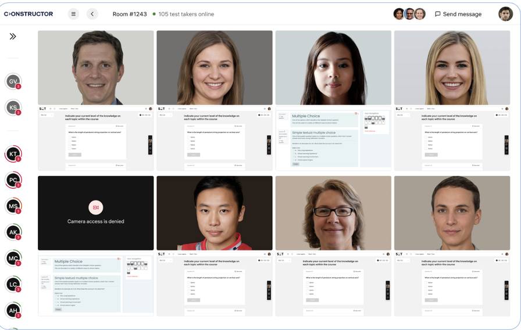This screenshot has height=330, width=521.
Task: Click the Camera access is denied message
Action: (96, 221)
